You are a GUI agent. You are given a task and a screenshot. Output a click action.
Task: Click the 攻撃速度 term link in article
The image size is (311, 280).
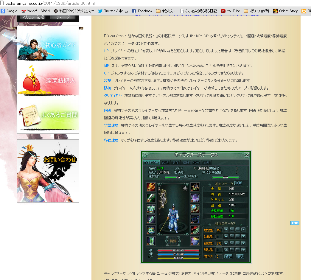tap(111, 125)
